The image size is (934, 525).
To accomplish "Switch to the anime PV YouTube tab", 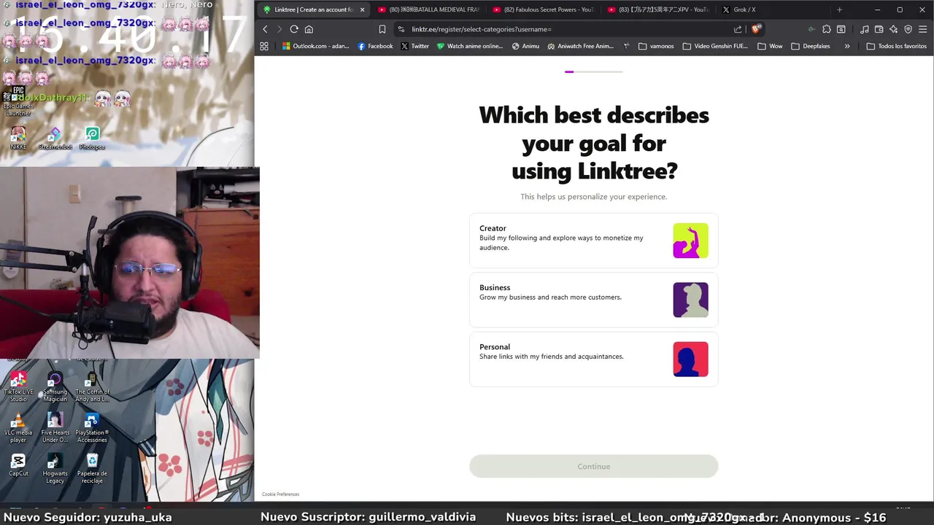I will click(658, 9).
